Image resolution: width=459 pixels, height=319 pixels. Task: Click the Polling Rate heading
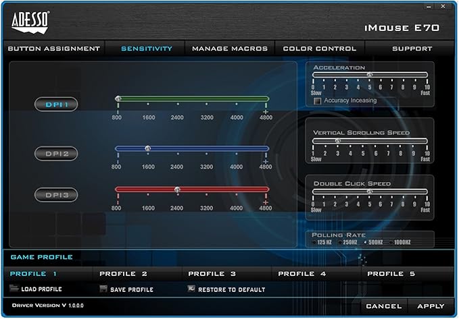tap(339, 235)
